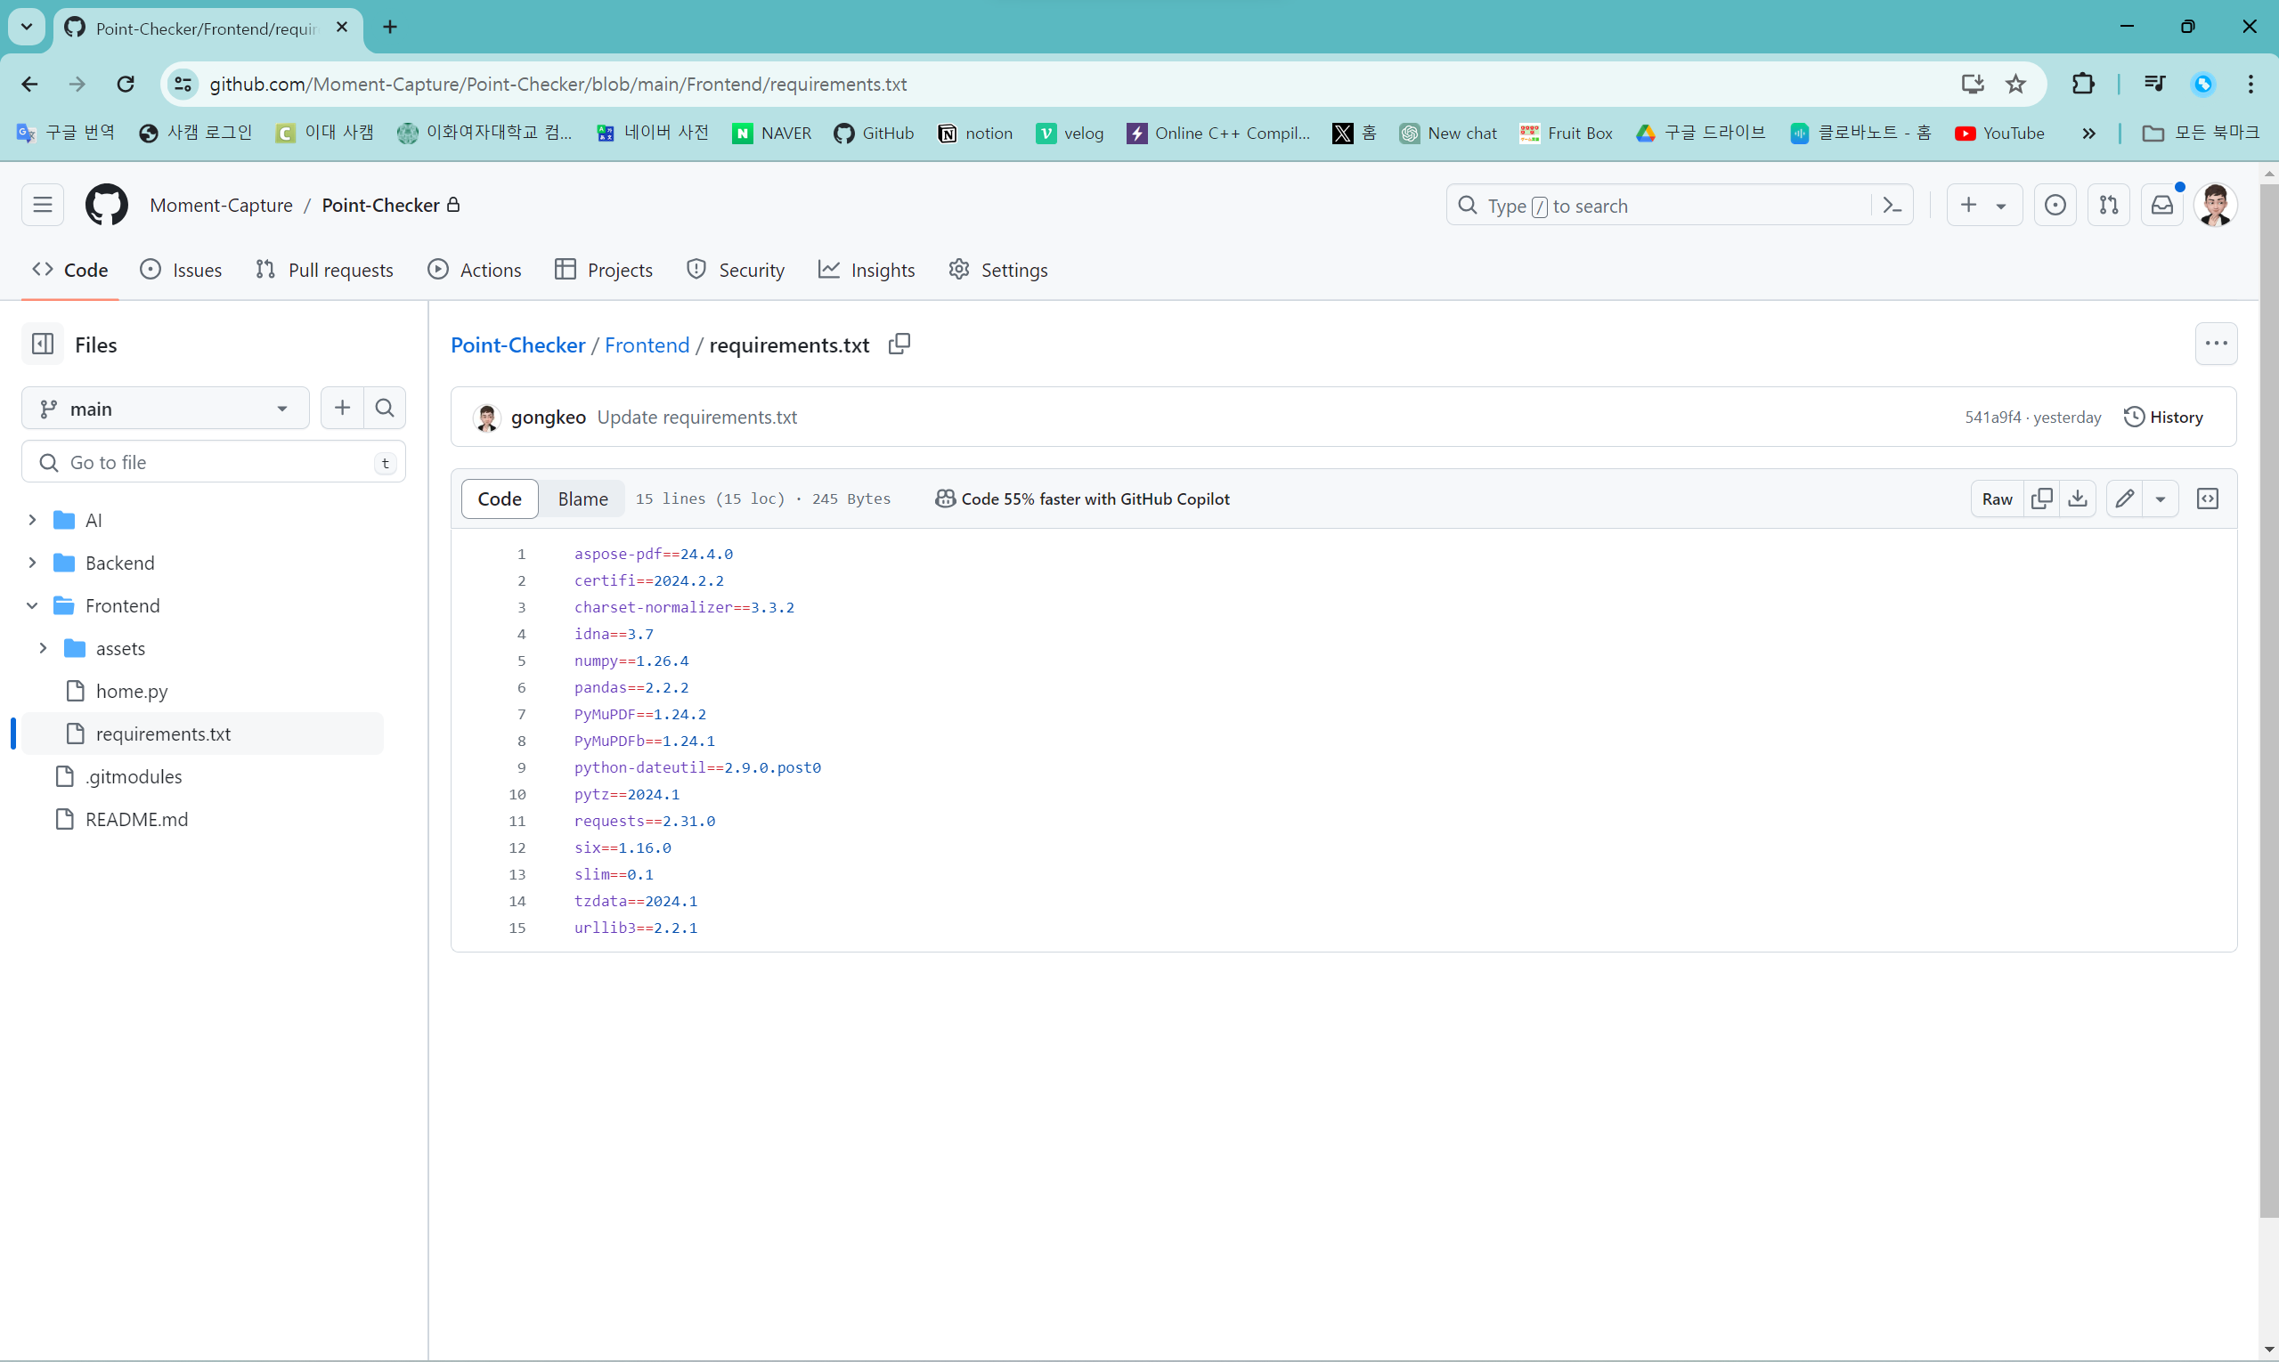Click the Raw button
The height and width of the screenshot is (1362, 2279).
click(1997, 499)
